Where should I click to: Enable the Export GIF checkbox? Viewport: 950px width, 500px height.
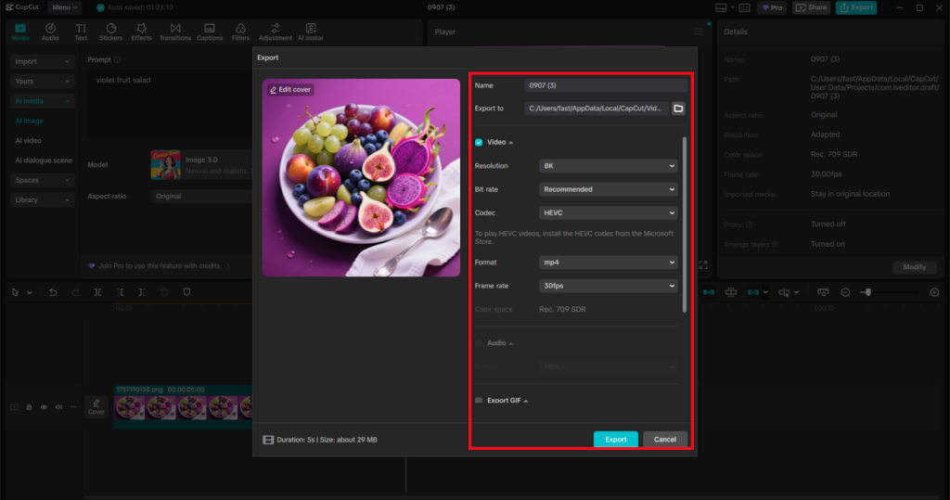click(x=479, y=401)
